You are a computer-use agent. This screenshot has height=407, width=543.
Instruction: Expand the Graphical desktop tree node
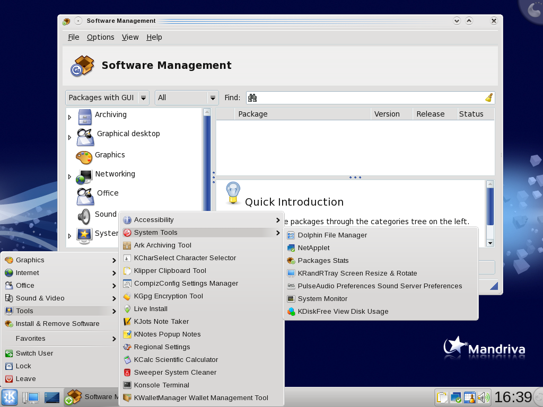click(69, 137)
